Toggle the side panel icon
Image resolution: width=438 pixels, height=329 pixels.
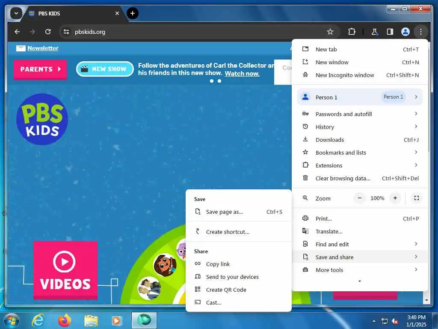390,32
